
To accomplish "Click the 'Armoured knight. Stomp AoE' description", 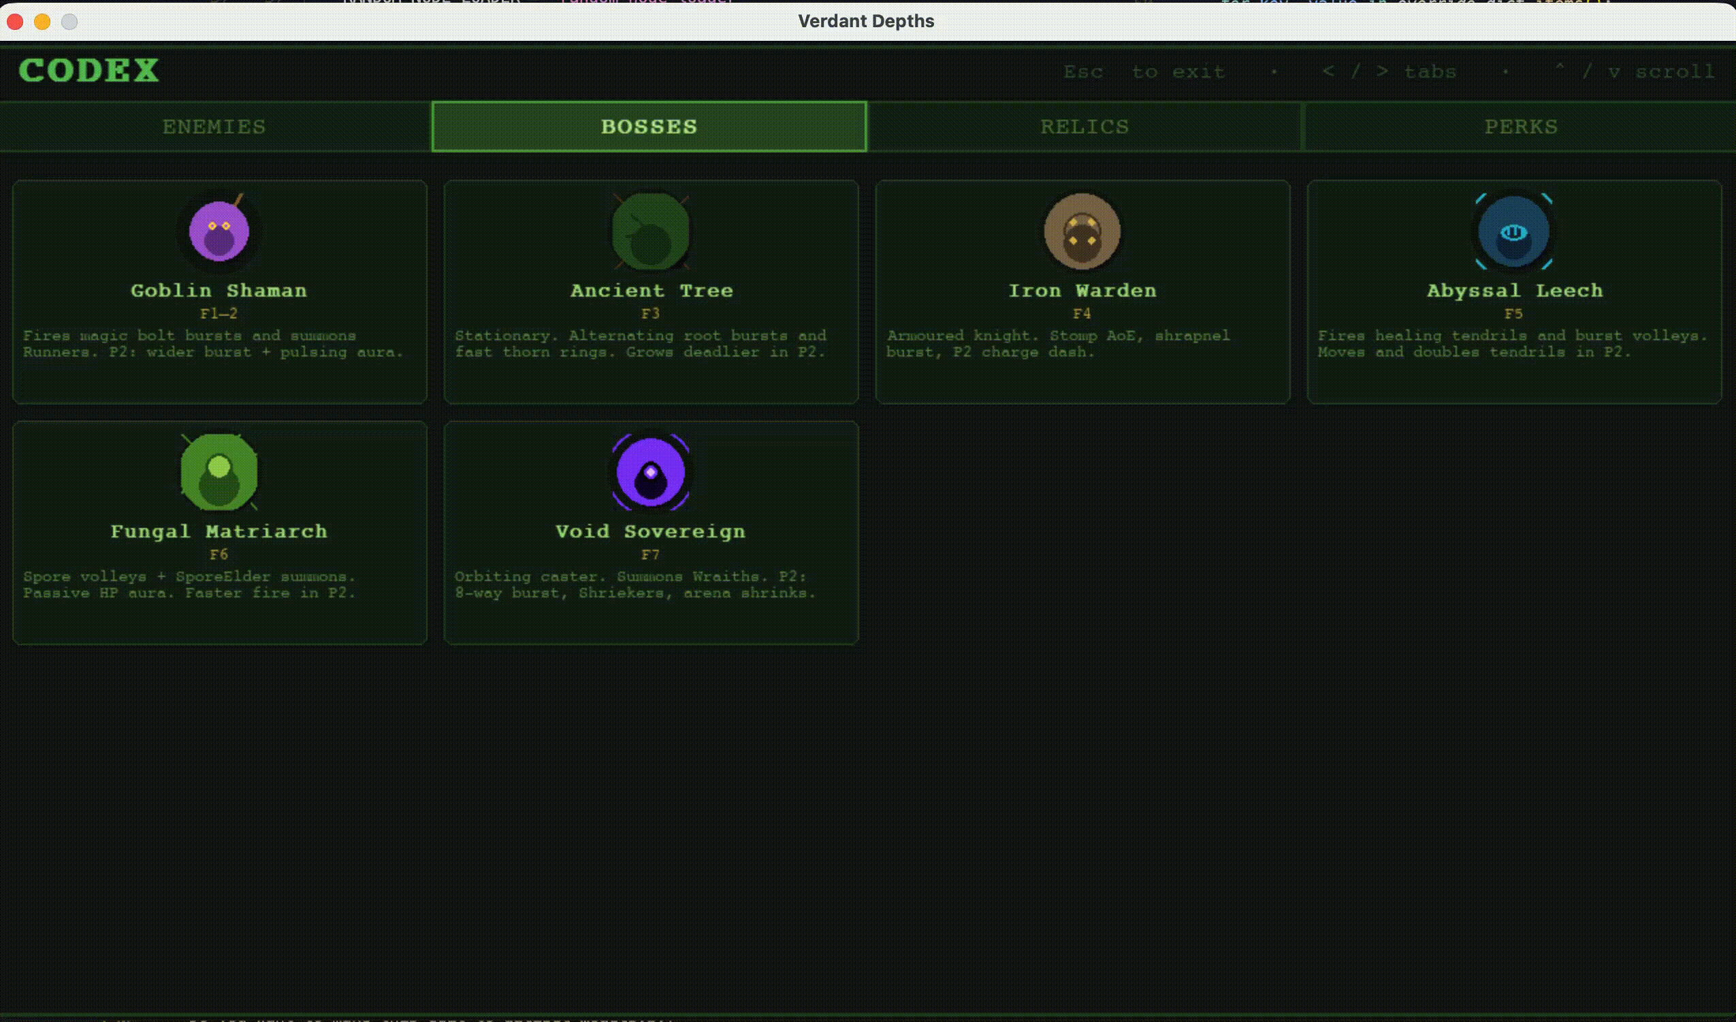I will 1058,344.
